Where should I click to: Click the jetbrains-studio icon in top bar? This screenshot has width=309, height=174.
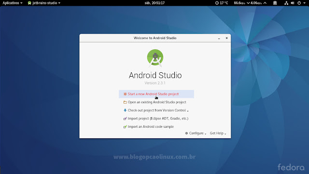click(x=29, y=3)
